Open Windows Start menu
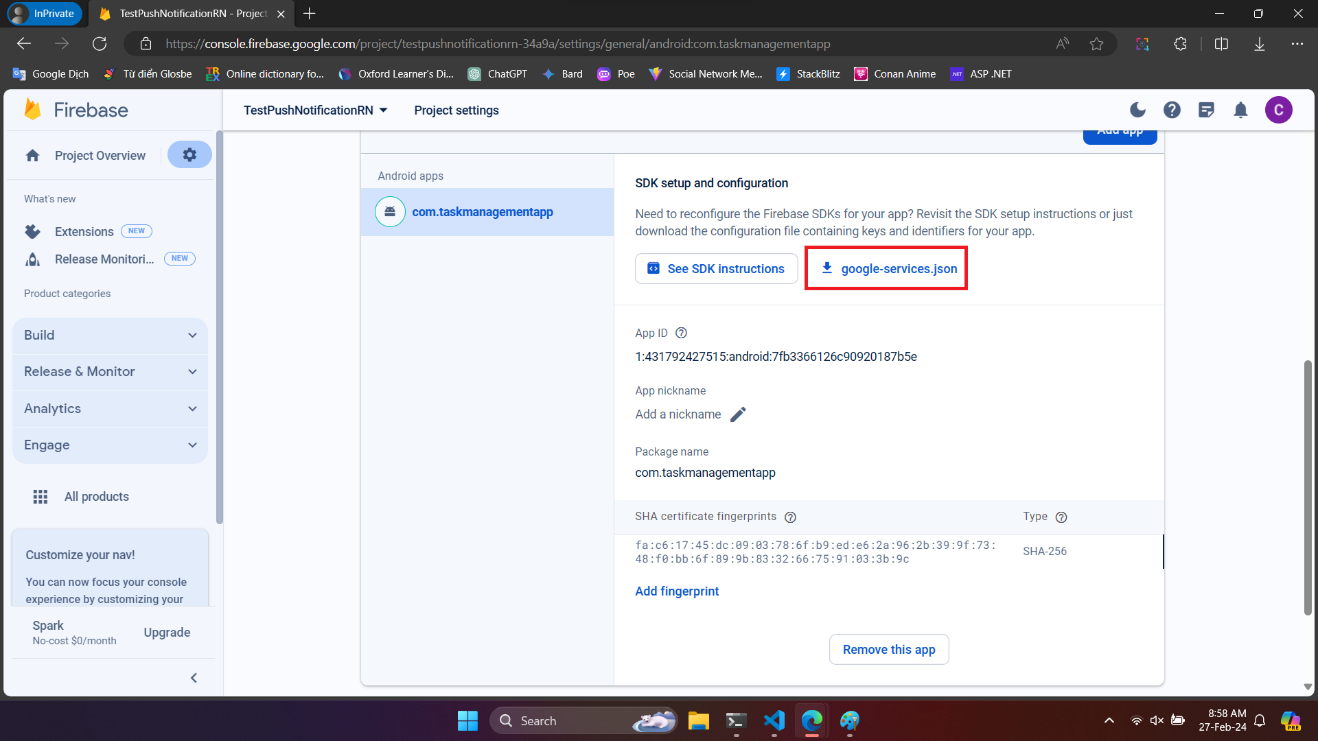This screenshot has height=741, width=1318. [467, 720]
